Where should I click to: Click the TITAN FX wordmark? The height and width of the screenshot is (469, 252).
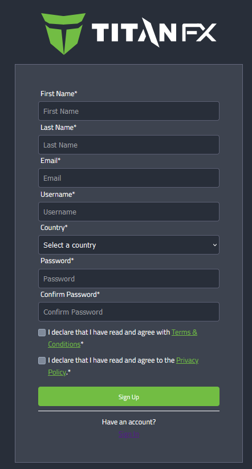pyautogui.click(x=154, y=32)
